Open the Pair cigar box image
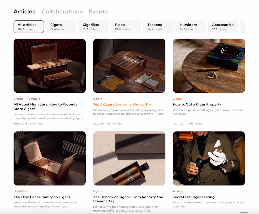Image resolution: width=259 pixels, height=214 pixels. [x=129, y=158]
